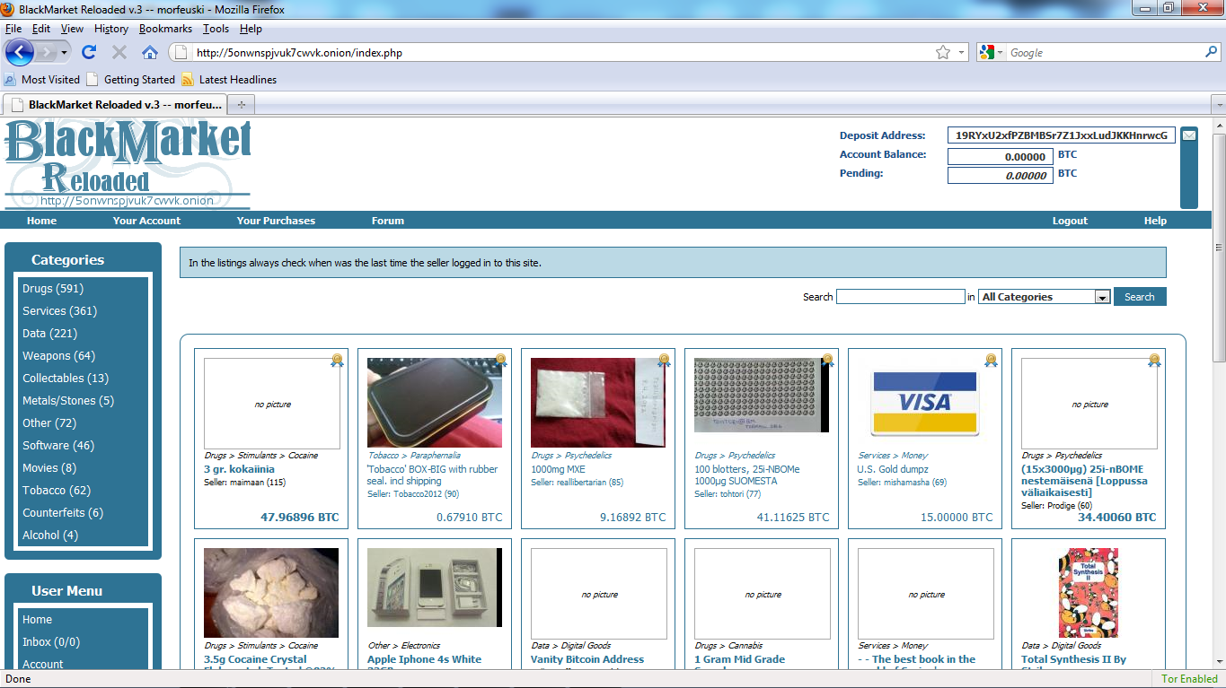Click the award ribbon on the 25i-nBOME nestemäisenä listing

pos(1155,361)
